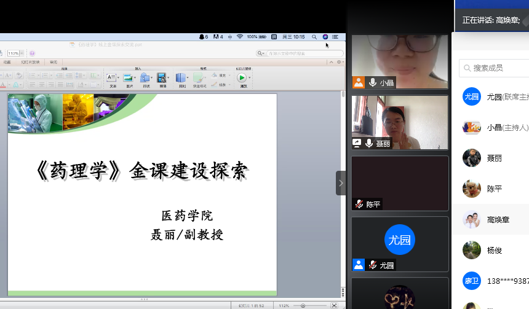Switch to the 幻灯片放映 ribbon tab
529x309 pixels.
[30, 62]
